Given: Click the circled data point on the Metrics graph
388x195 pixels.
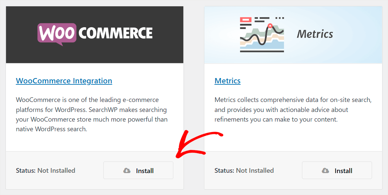Looking at the screenshot, I should (270, 26).
